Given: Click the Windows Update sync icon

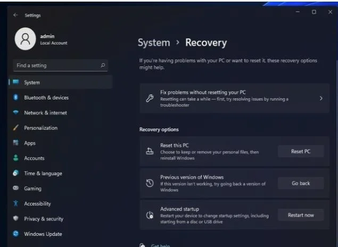Looking at the screenshot, I should pyautogui.click(x=16, y=234).
